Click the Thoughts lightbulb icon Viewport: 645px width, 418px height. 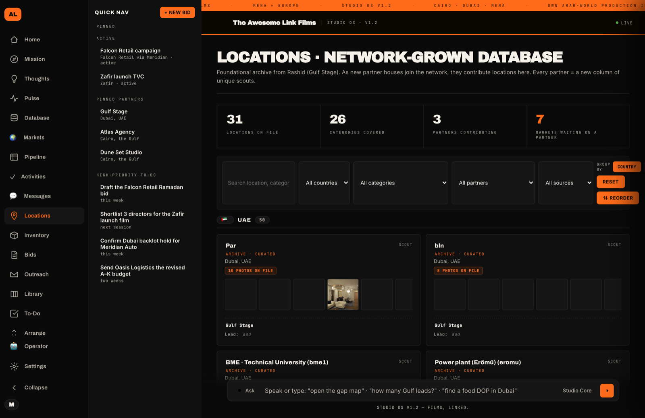14,79
